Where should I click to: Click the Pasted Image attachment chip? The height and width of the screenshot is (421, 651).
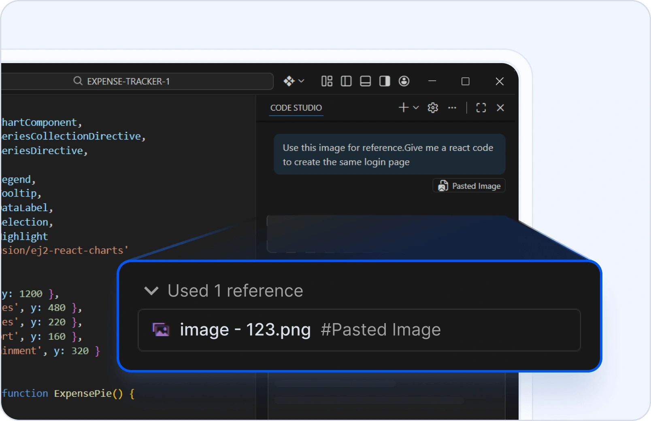click(x=469, y=186)
